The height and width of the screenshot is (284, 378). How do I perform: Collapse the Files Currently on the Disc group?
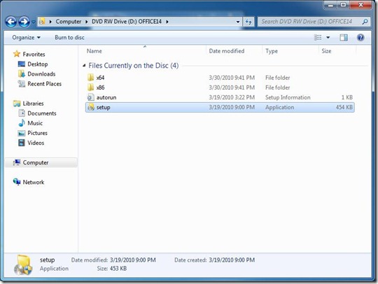[x=84, y=66]
